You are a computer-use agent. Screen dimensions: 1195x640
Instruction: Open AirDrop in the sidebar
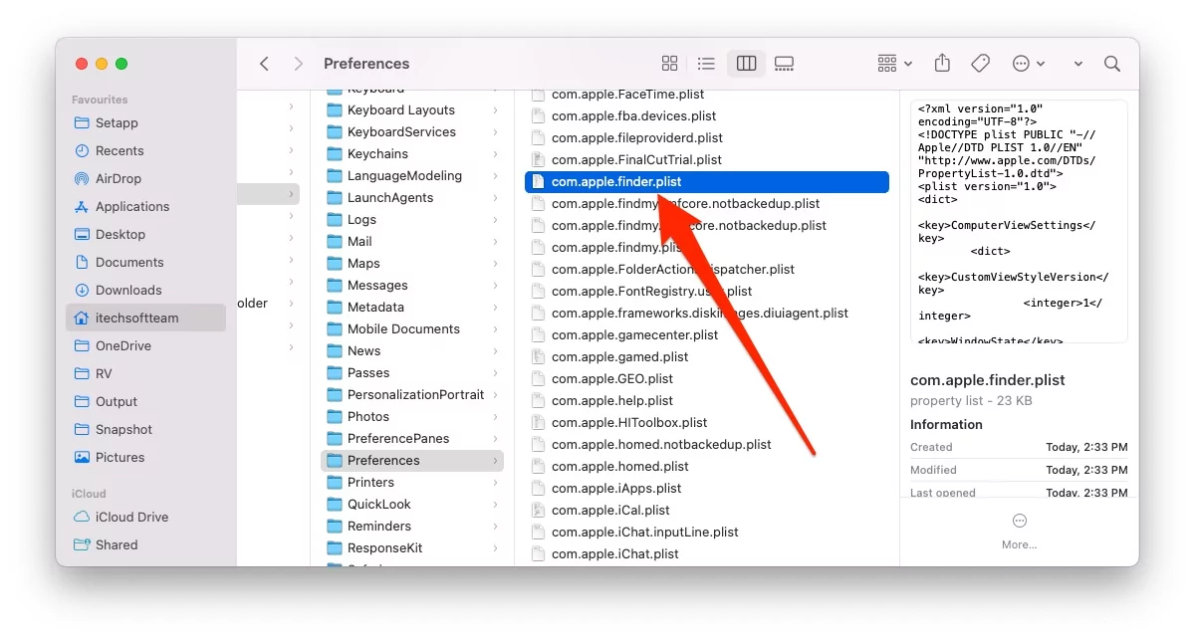[146, 179]
